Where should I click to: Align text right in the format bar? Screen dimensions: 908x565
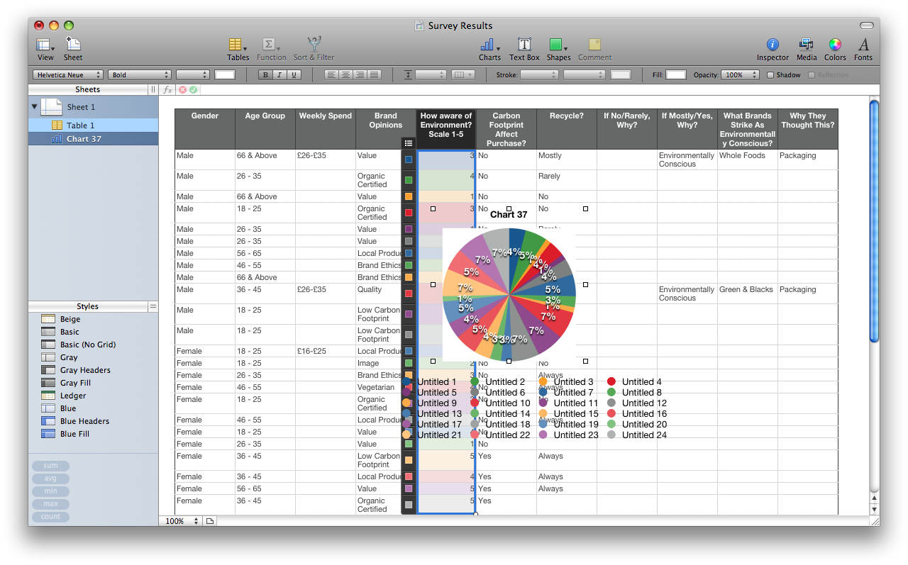click(x=360, y=74)
